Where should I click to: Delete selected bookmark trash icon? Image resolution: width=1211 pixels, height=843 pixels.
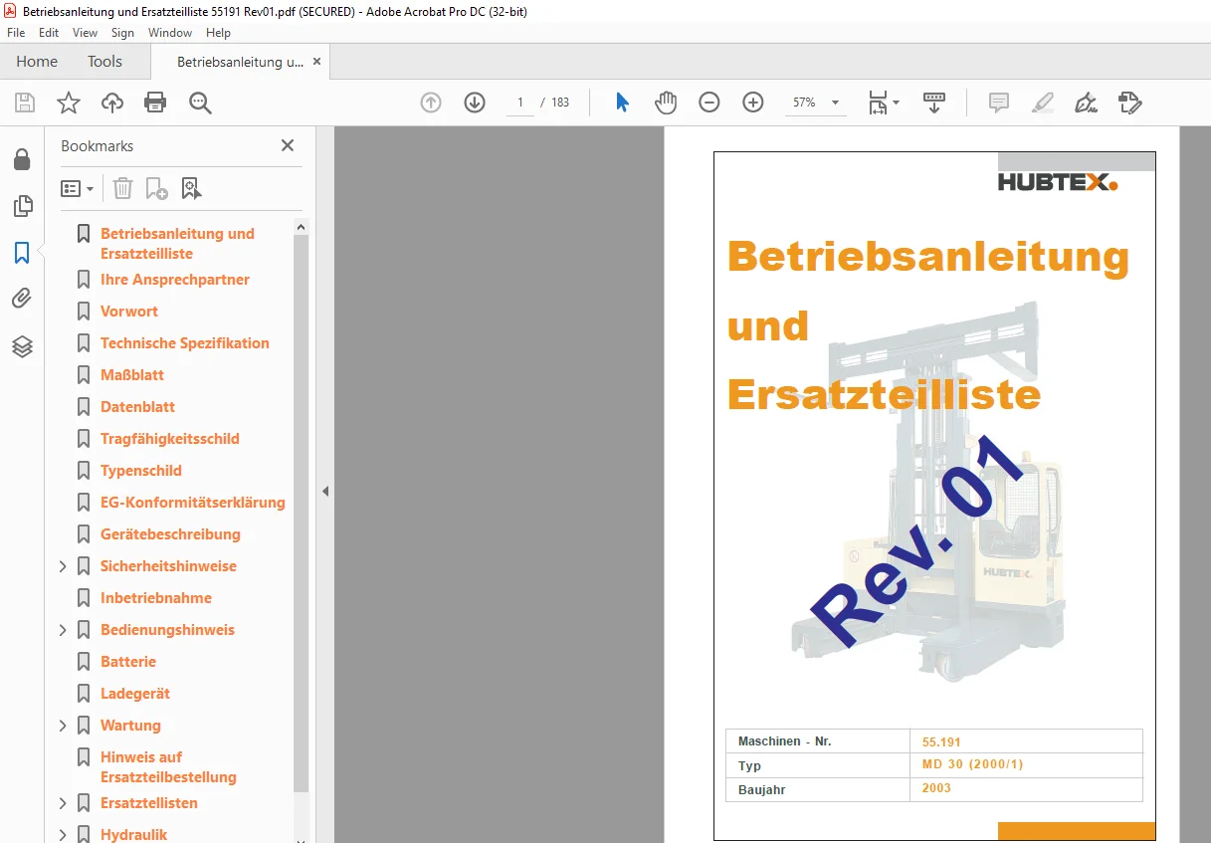click(122, 188)
